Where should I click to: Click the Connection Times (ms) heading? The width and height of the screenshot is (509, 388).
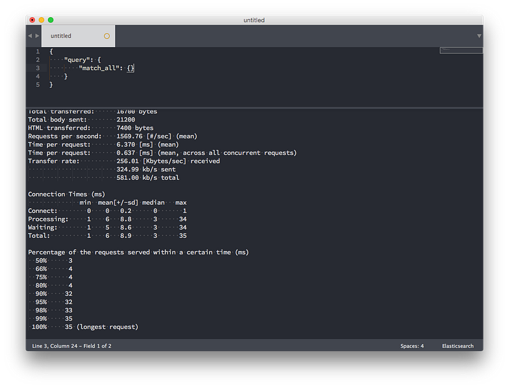pyautogui.click(x=67, y=195)
